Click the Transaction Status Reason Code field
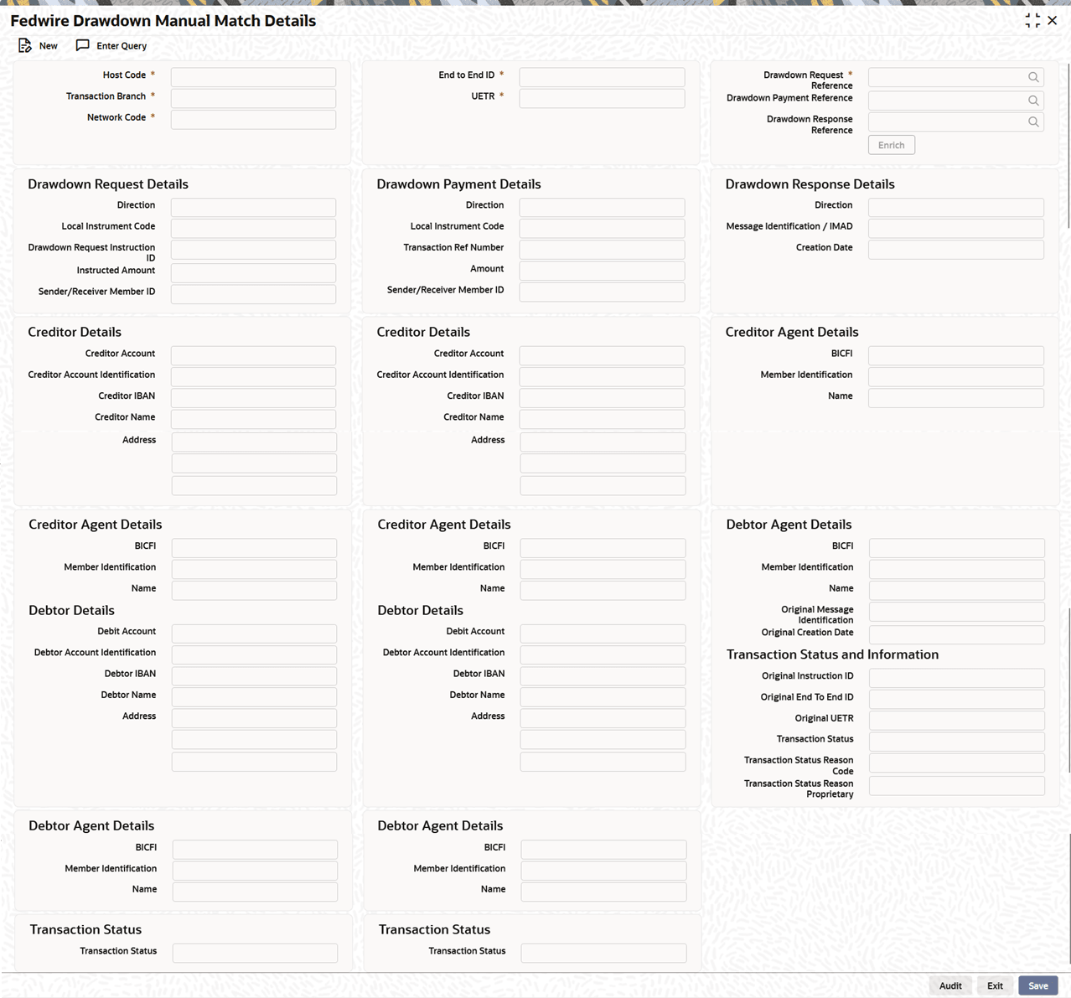 click(957, 763)
